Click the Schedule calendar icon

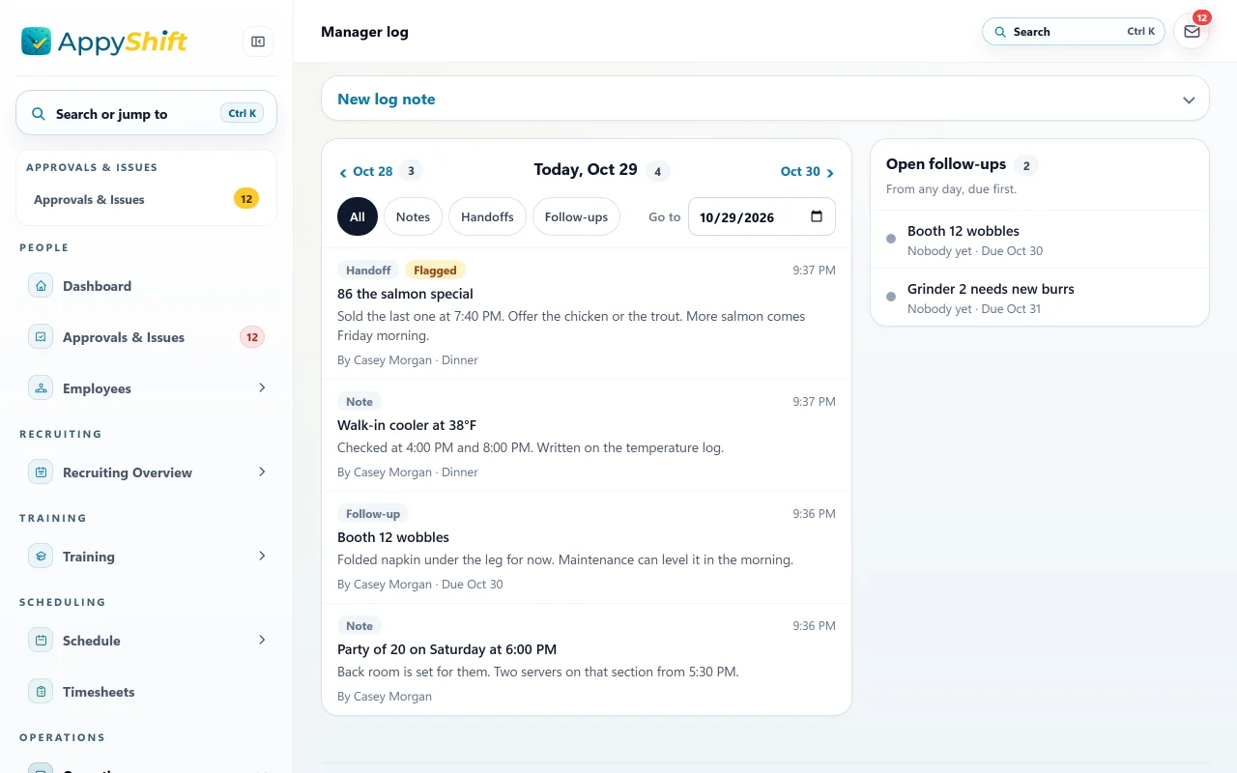pyautogui.click(x=41, y=641)
